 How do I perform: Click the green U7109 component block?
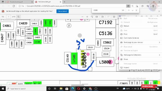(x=74, y=58)
